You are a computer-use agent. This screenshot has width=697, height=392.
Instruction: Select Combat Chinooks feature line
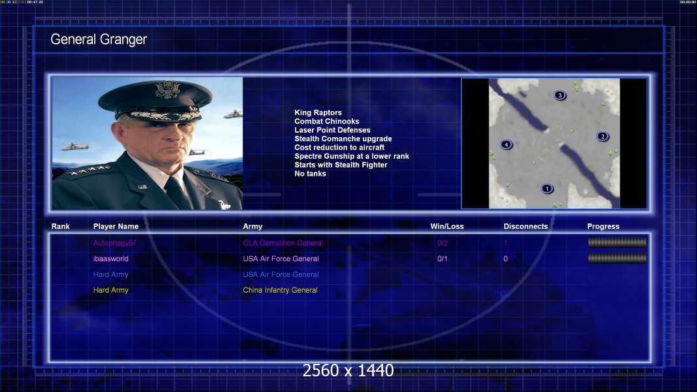[327, 122]
